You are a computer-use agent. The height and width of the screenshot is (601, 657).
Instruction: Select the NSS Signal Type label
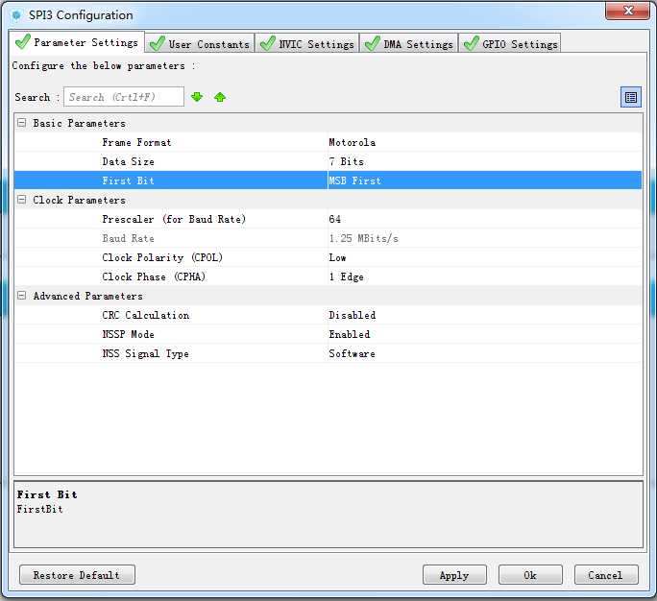tap(145, 353)
